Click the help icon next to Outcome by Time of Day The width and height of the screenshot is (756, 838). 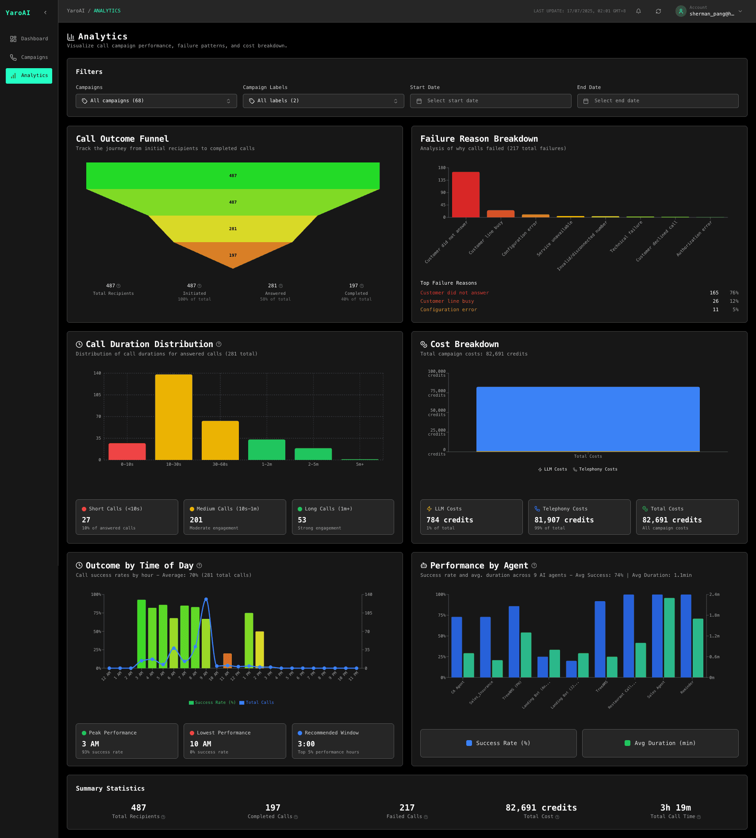pos(199,566)
